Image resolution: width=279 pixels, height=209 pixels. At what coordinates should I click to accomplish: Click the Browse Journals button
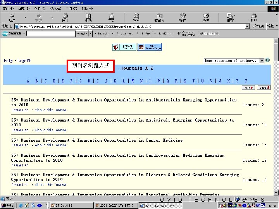[x=124, y=47]
